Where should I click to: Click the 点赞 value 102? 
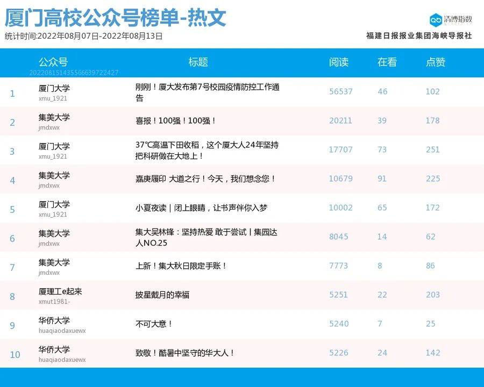(433, 92)
